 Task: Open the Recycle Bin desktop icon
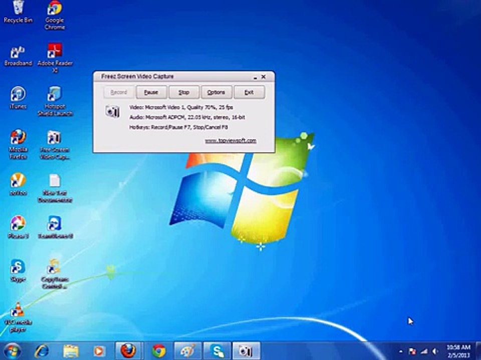(18, 12)
